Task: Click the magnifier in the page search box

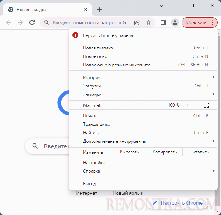Action: 35,146
